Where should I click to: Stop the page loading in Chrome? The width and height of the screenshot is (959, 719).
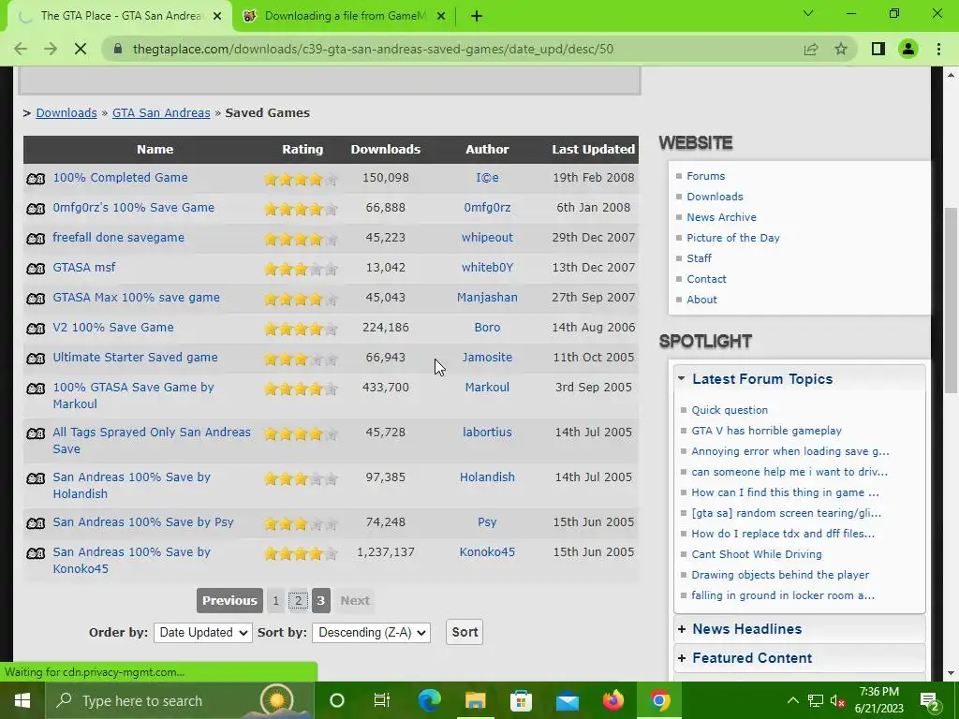pos(81,49)
